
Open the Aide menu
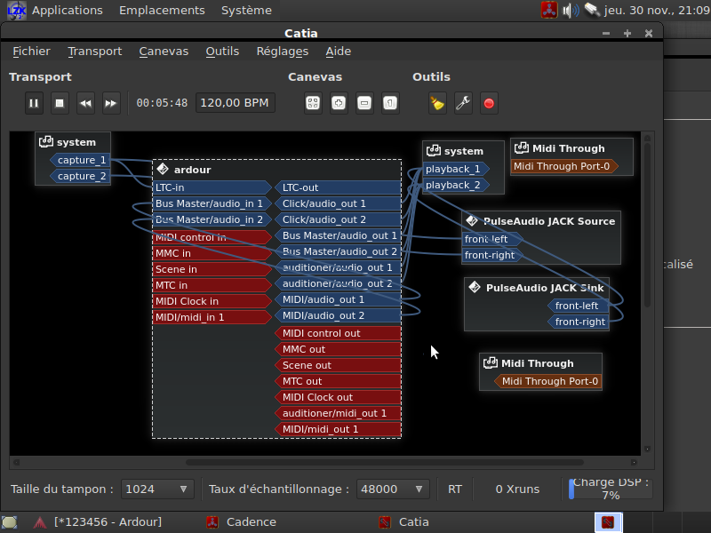[339, 52]
